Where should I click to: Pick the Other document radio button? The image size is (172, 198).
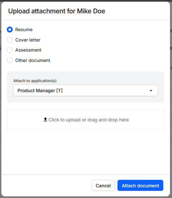pyautogui.click(x=10, y=60)
